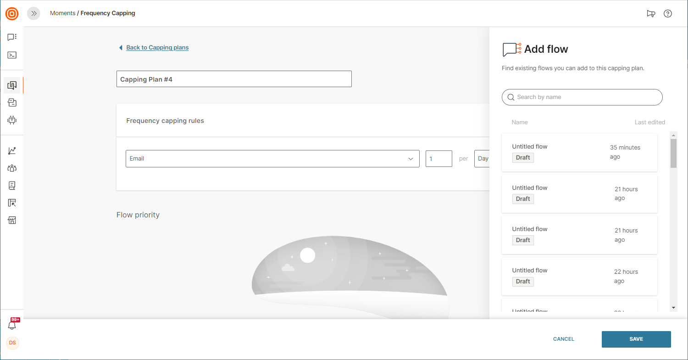Click the flow list scrollbar down arrow
The image size is (688, 360).
pyautogui.click(x=673, y=308)
